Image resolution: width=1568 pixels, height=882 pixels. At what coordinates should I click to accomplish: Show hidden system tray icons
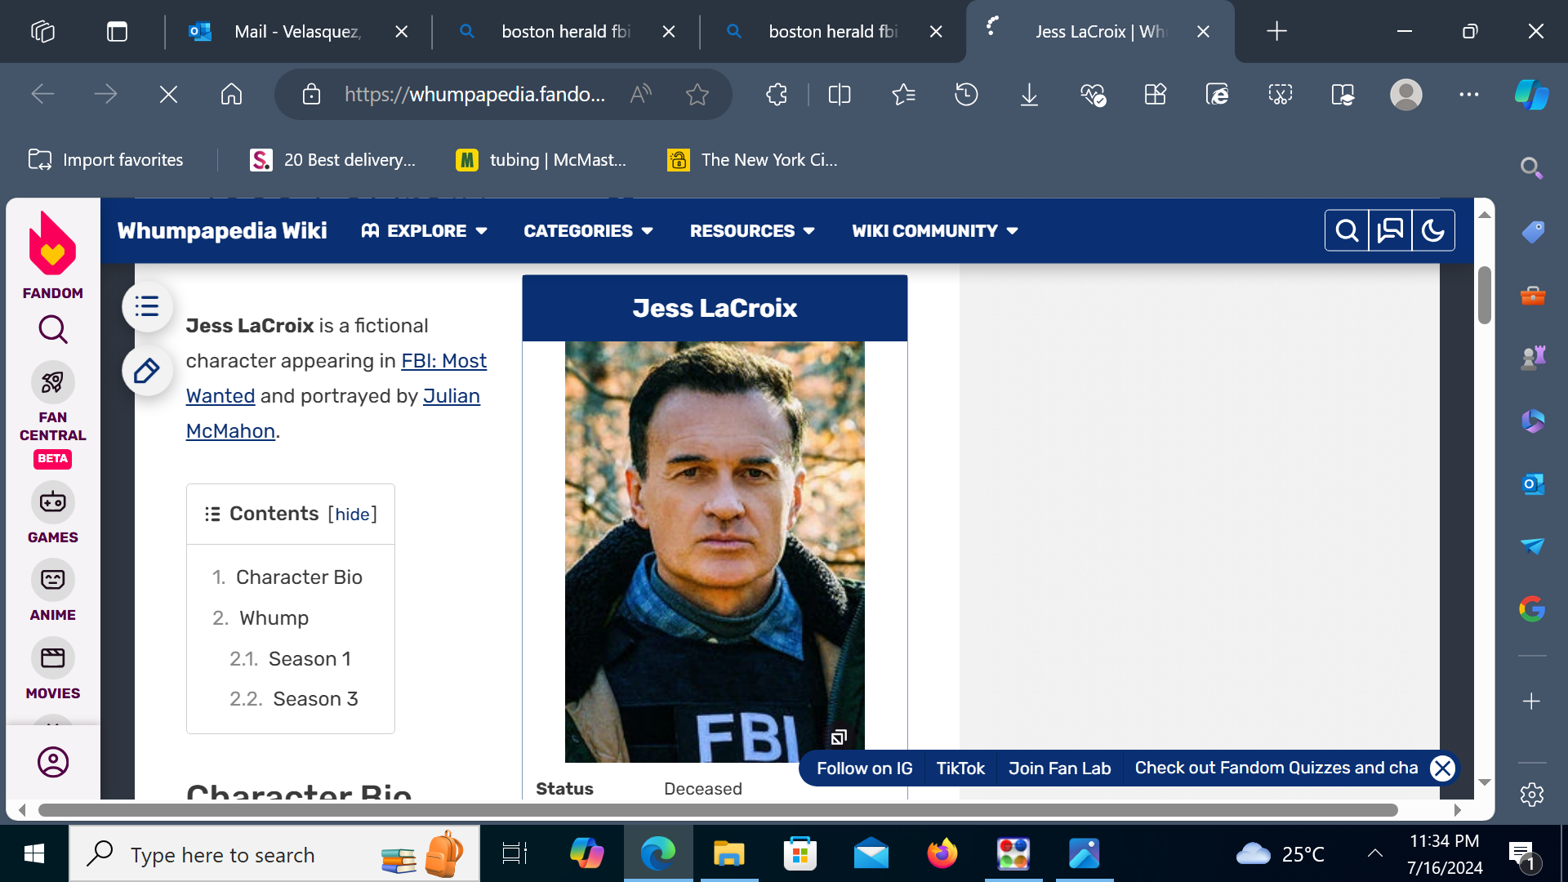[1375, 853]
